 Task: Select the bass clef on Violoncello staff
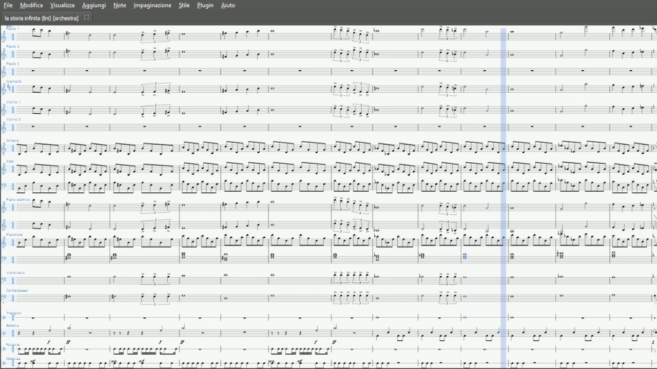pyautogui.click(x=5, y=279)
